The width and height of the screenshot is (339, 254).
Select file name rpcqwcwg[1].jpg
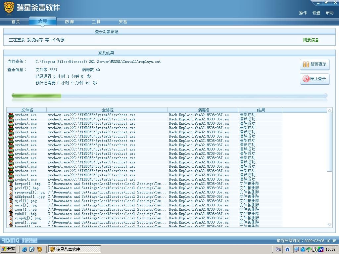point(30,192)
